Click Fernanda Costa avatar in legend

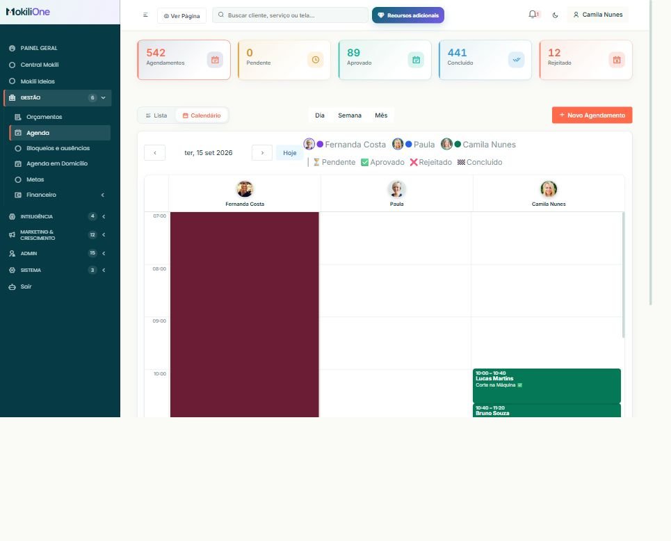[309, 144]
